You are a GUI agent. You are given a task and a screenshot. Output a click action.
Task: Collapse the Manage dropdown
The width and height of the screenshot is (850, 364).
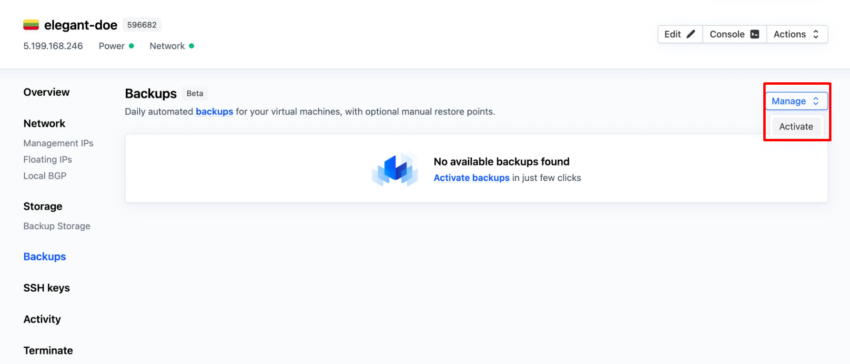pos(796,101)
